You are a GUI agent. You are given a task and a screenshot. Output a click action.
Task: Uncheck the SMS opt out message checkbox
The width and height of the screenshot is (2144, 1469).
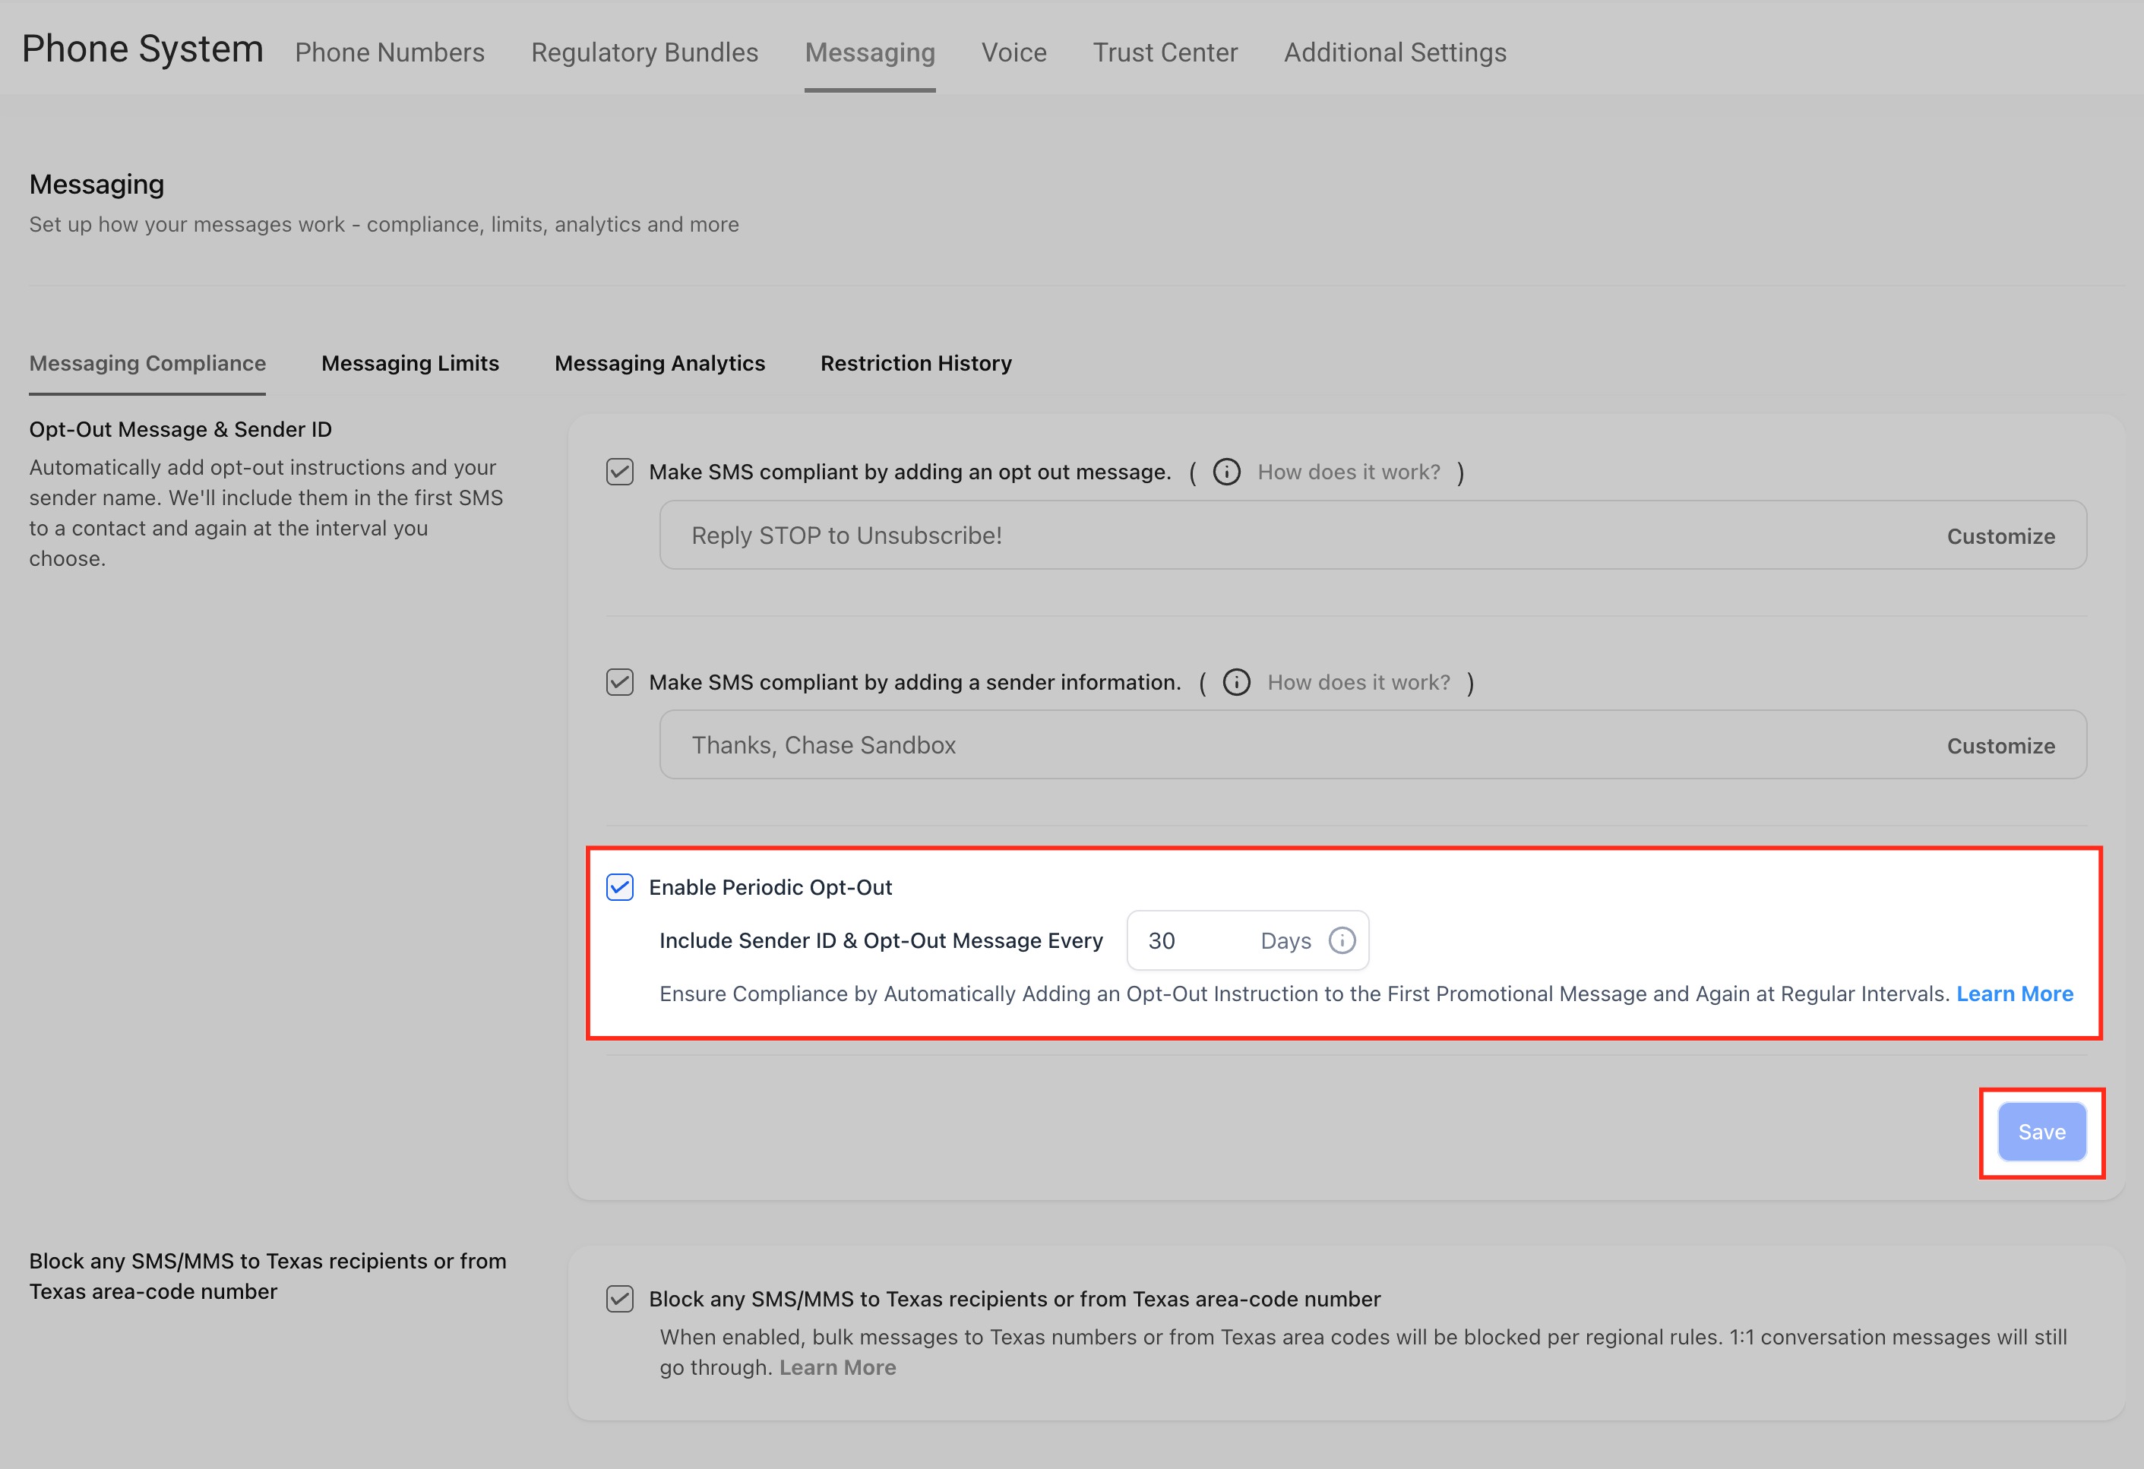pos(620,472)
